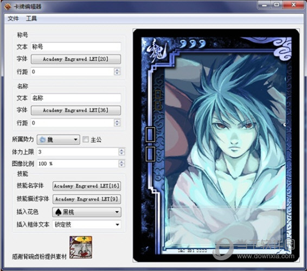Expand the 所属势力 faction dropdown

59,140
